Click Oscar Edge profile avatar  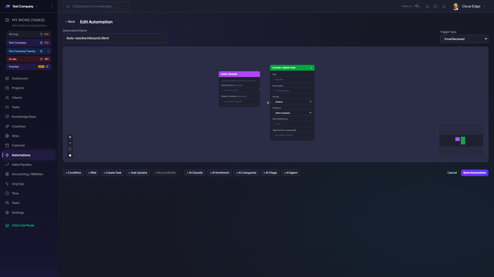coord(456,6)
